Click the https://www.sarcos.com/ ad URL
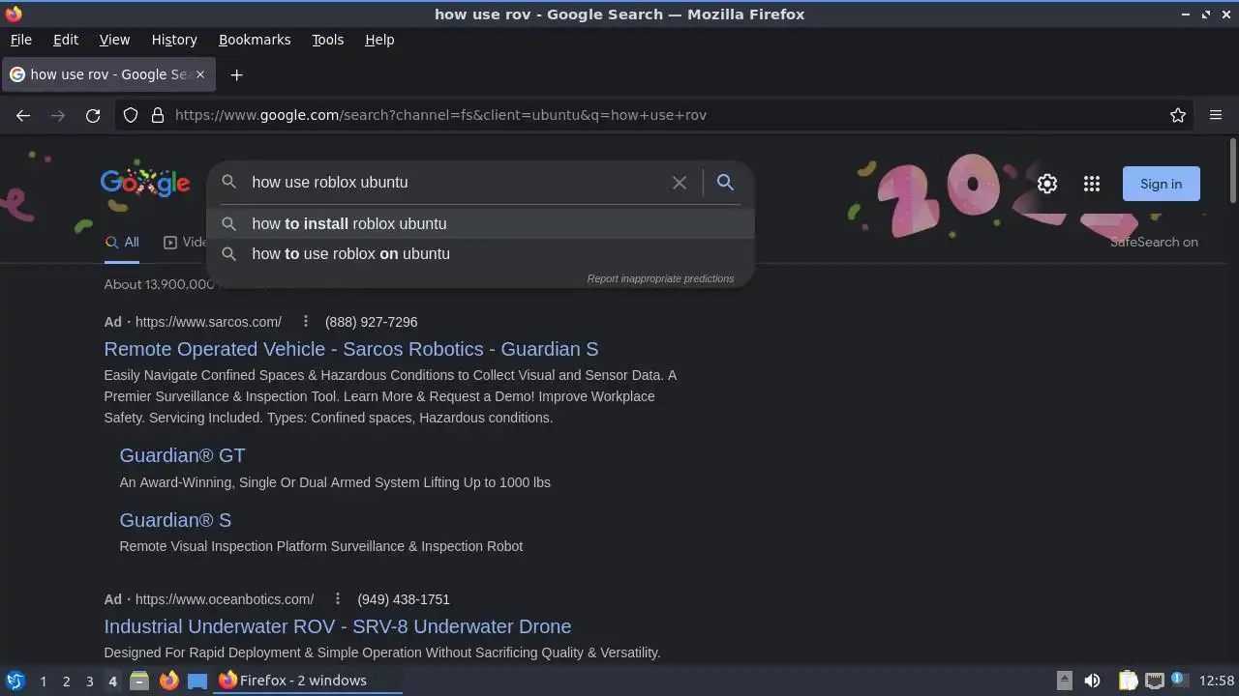This screenshot has width=1239, height=696. click(208, 322)
